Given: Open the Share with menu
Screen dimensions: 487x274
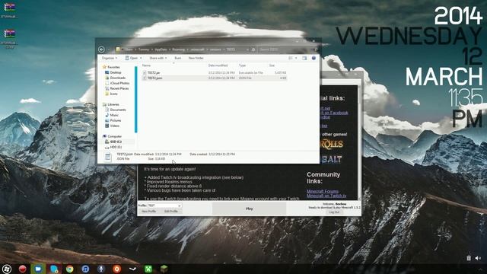Looking at the screenshot, I should pos(158,58).
